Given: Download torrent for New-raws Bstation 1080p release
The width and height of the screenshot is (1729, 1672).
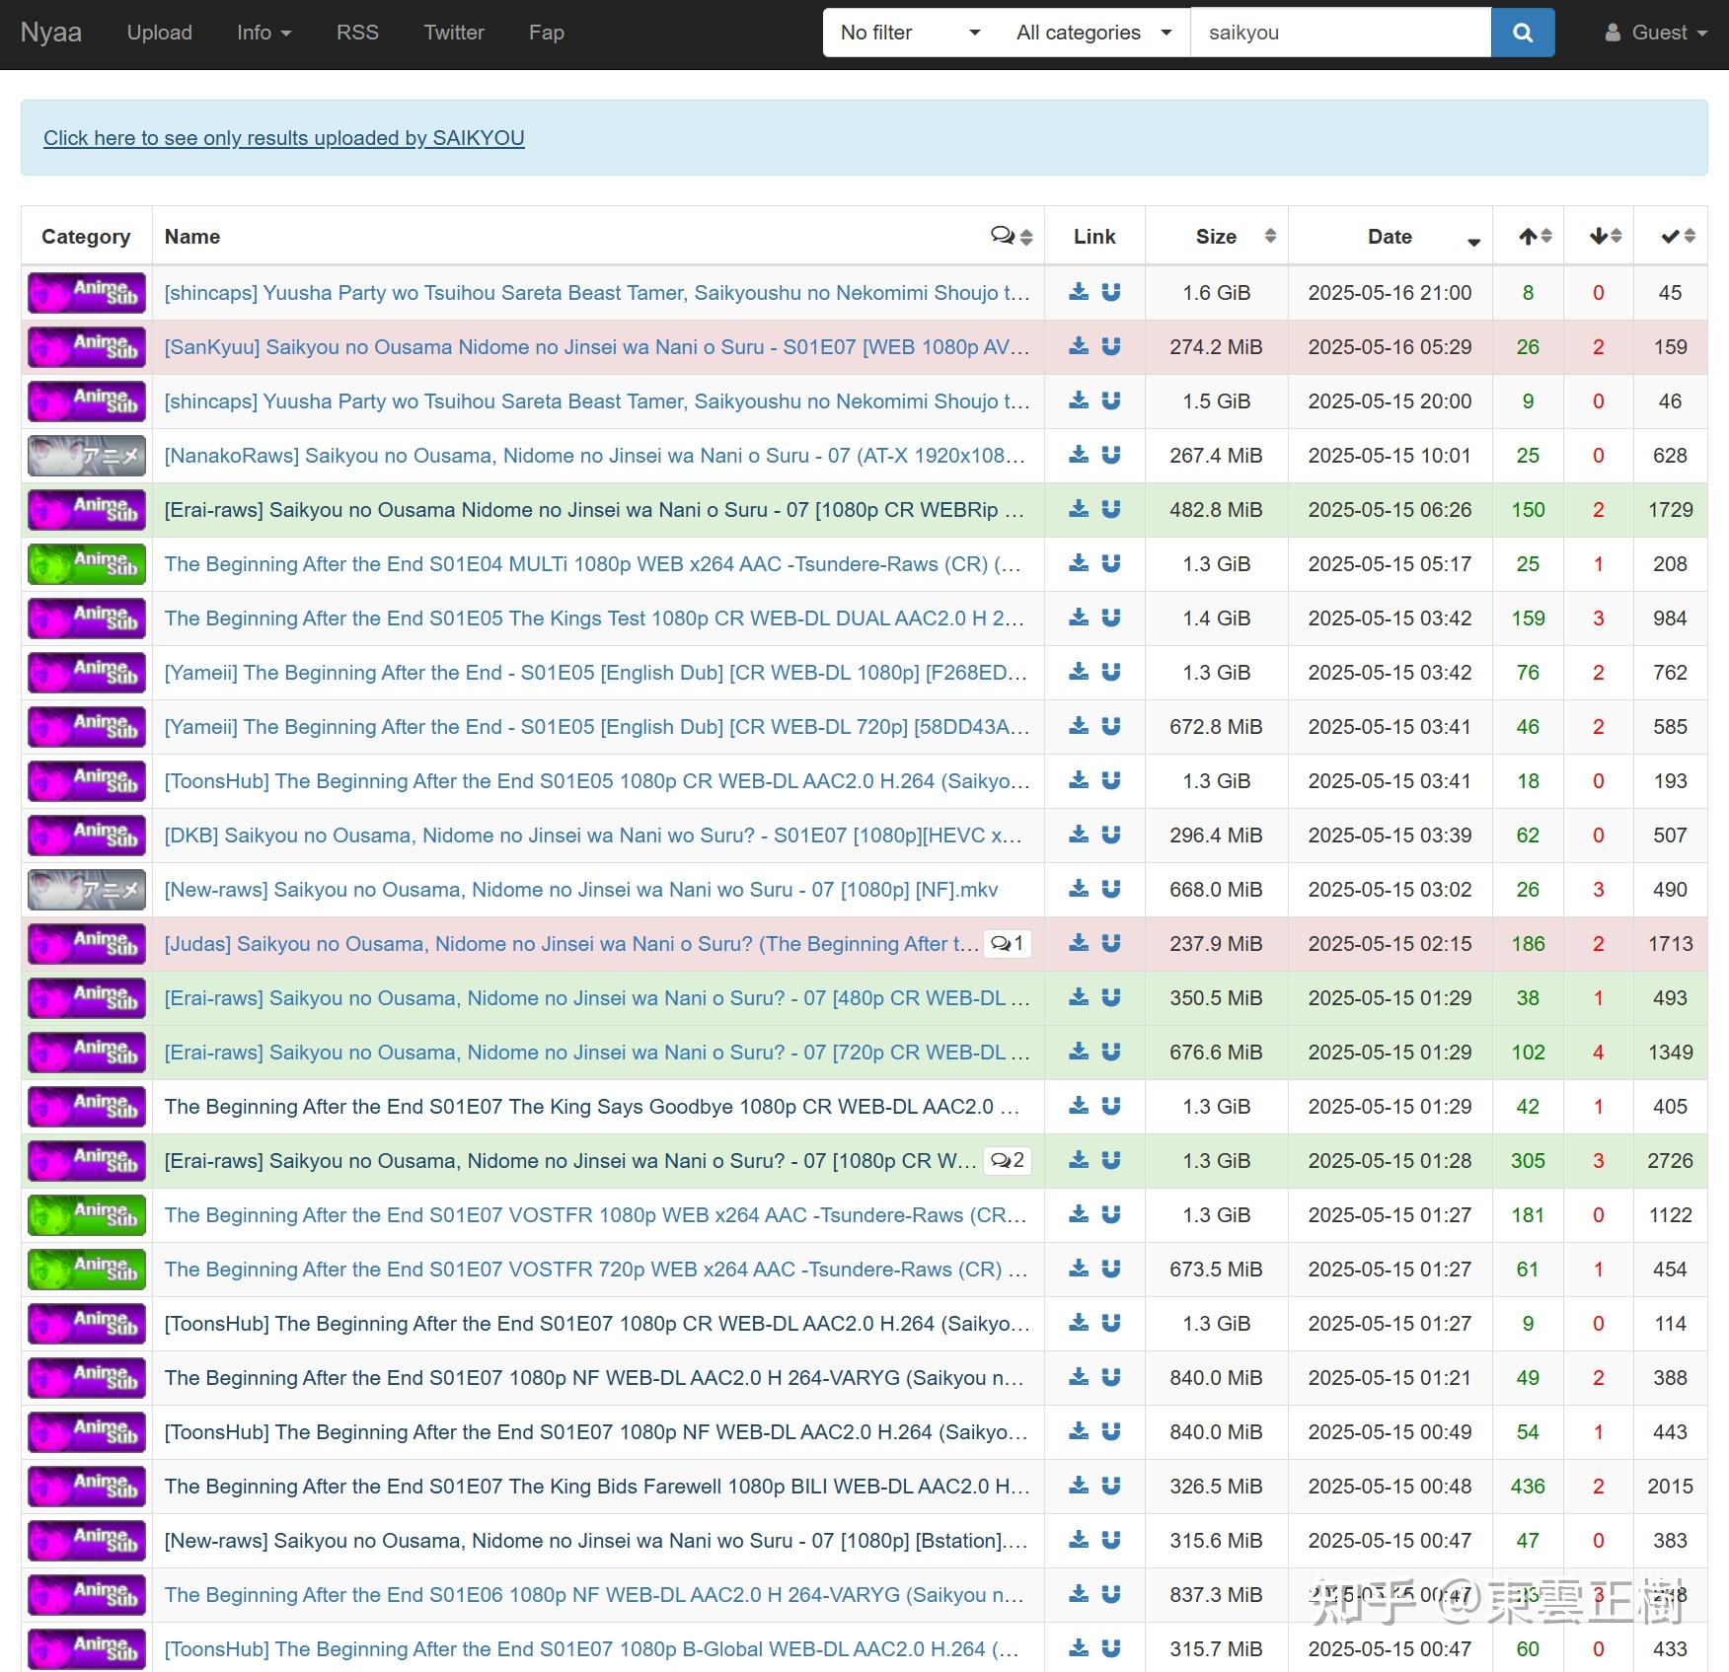Looking at the screenshot, I should [1079, 1540].
